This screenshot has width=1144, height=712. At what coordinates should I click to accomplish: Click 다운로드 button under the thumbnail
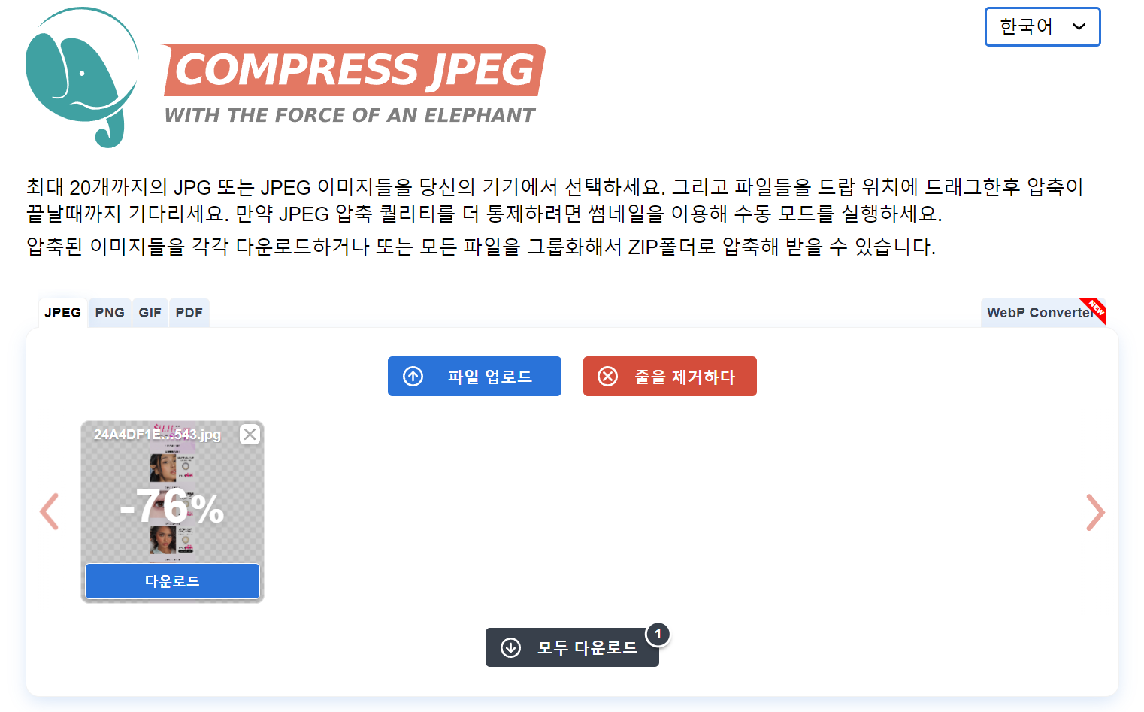click(172, 581)
